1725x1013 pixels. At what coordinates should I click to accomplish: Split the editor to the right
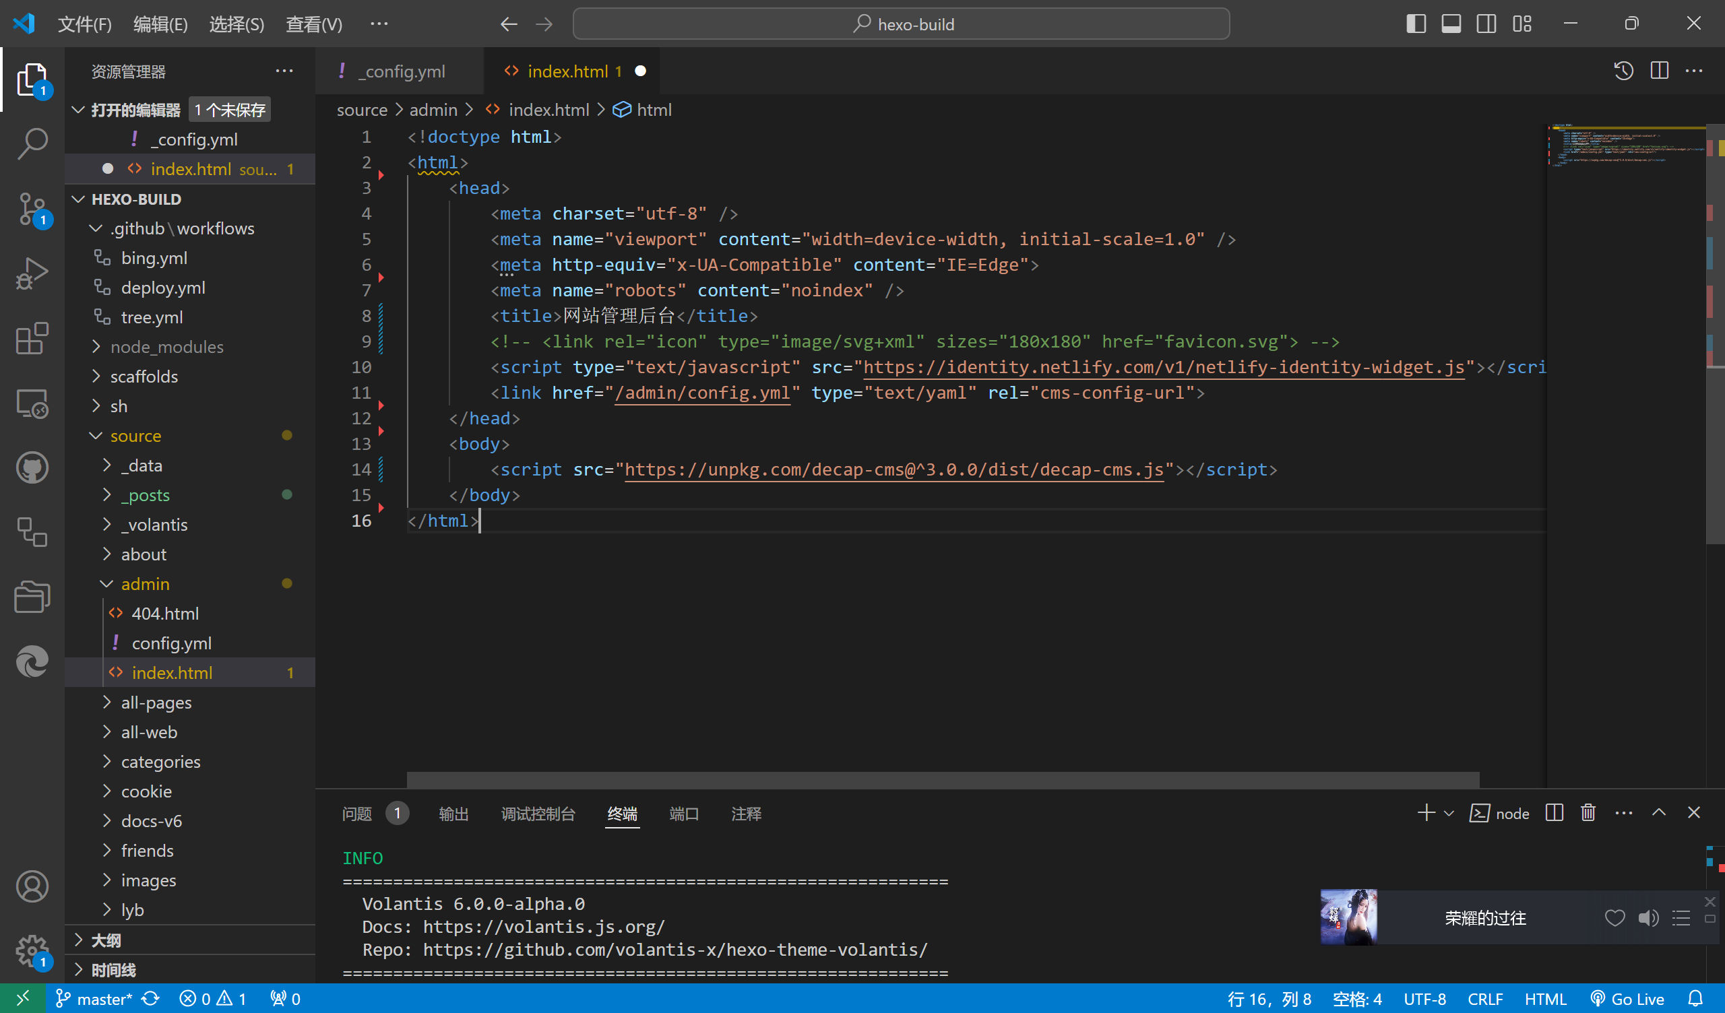tap(1659, 71)
